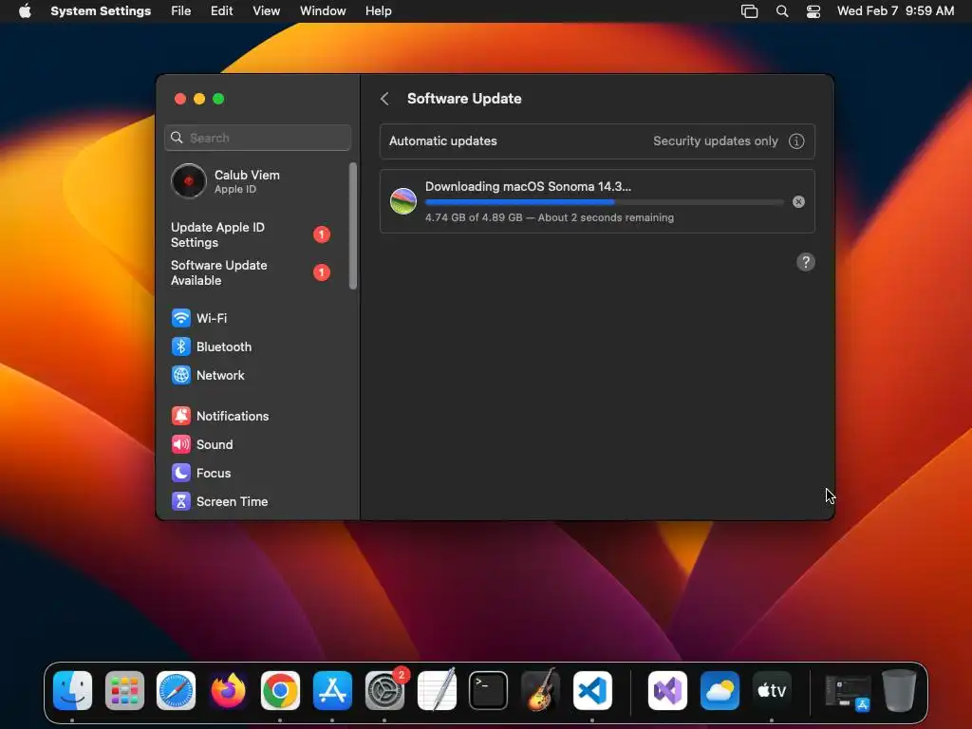Open Update Apple ID Settings item
Viewport: 972px width, 729px height.
pyautogui.click(x=252, y=235)
